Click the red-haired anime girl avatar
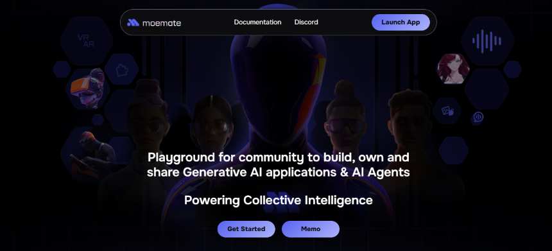552x251 pixels. (453, 69)
